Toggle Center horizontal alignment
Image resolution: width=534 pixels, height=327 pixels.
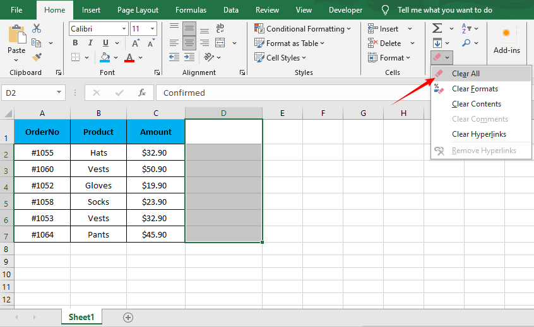[188, 43]
